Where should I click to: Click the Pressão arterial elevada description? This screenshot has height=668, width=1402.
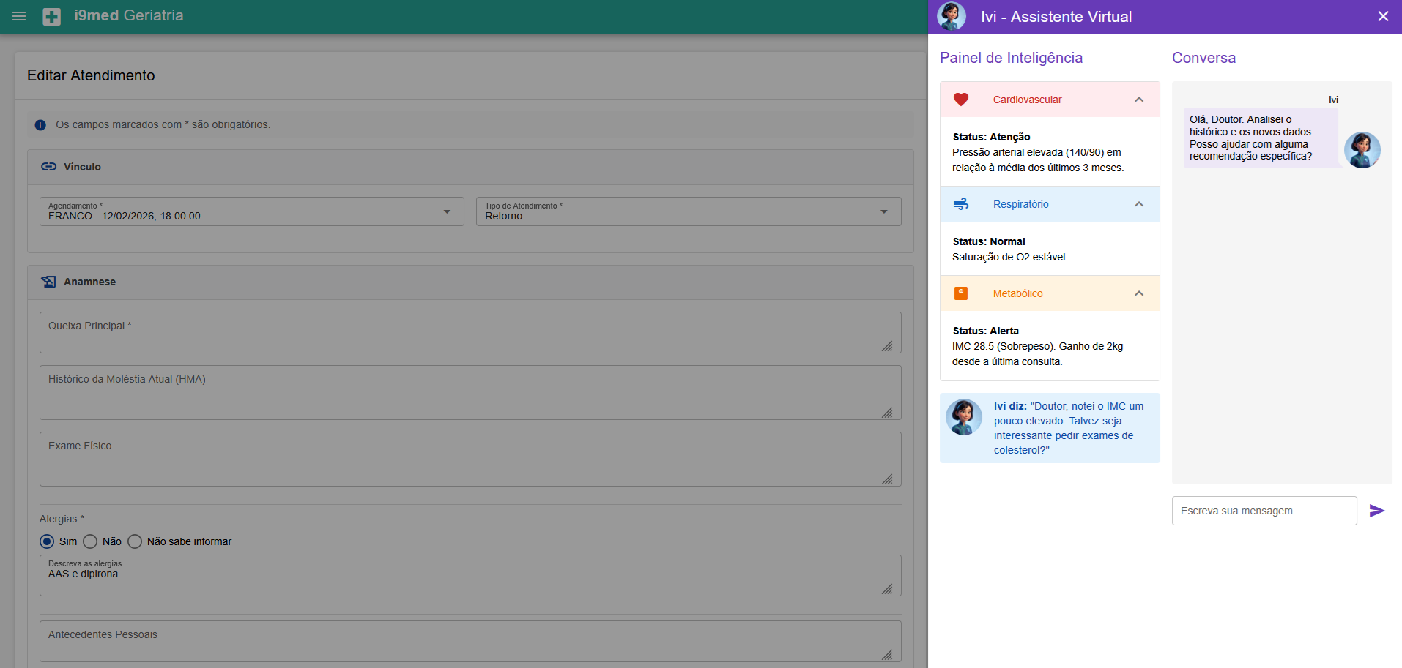tap(1038, 160)
